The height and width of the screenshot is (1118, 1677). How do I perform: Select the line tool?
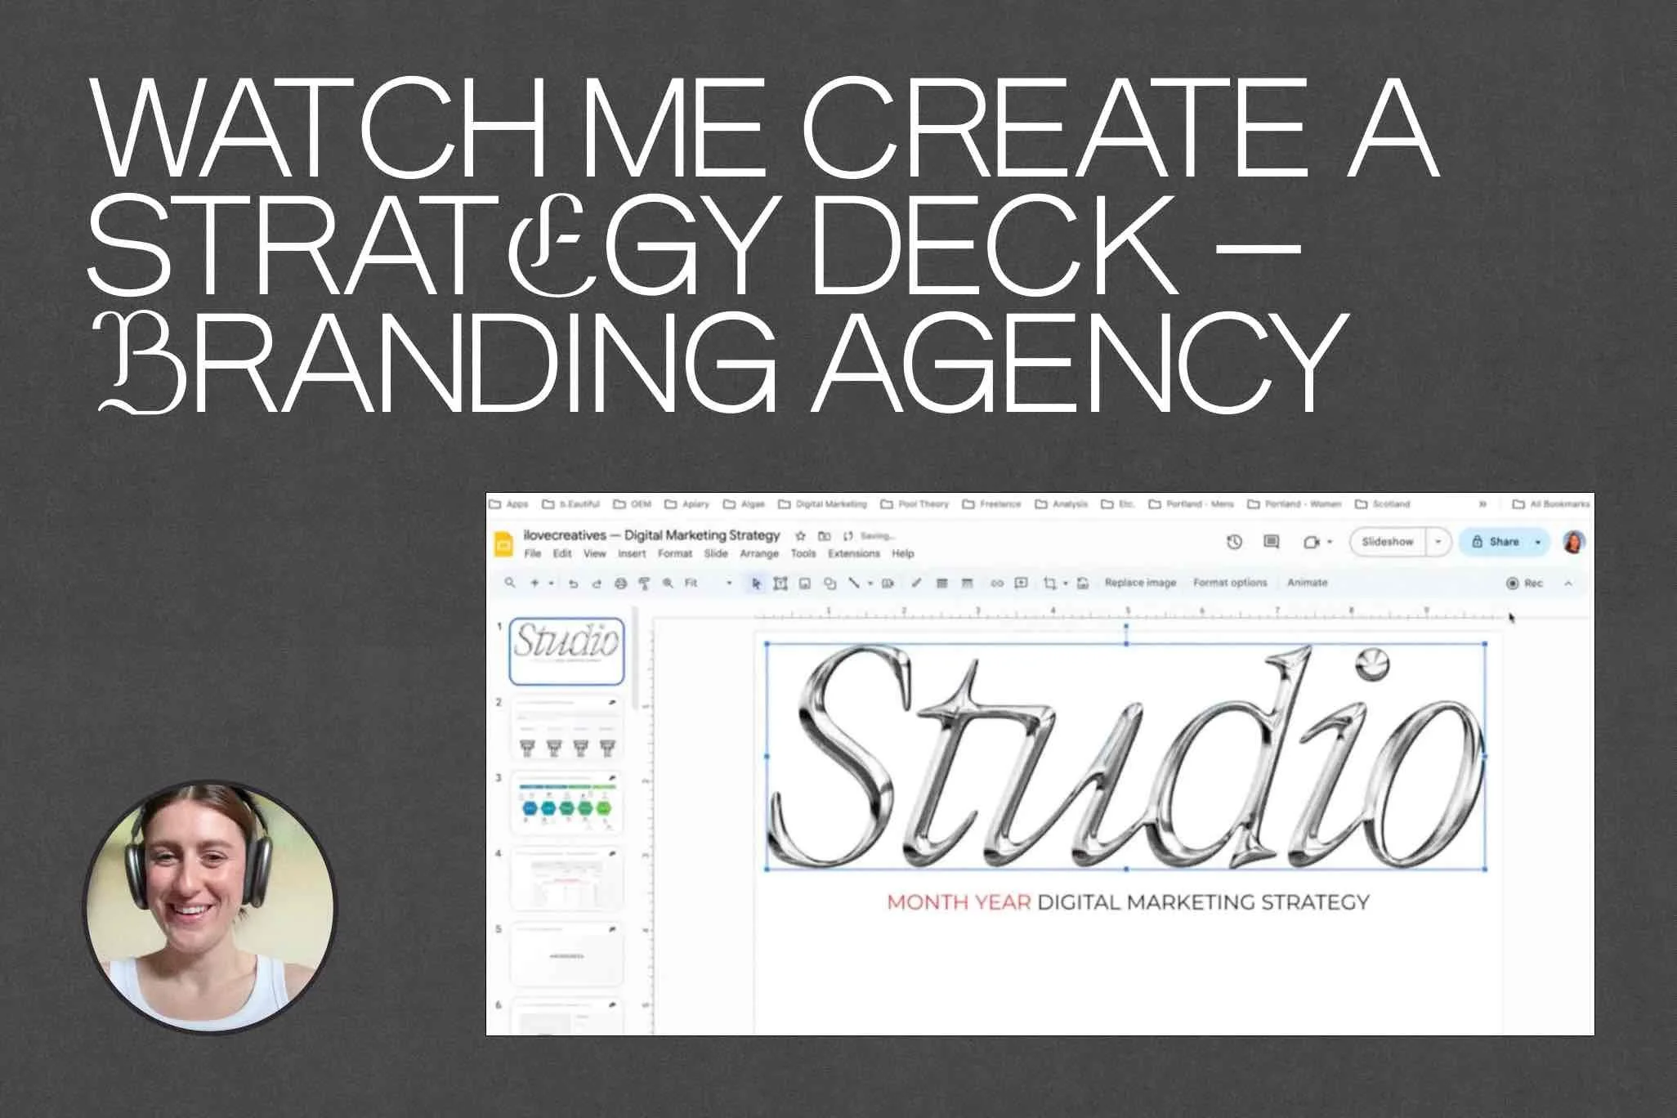click(x=854, y=583)
